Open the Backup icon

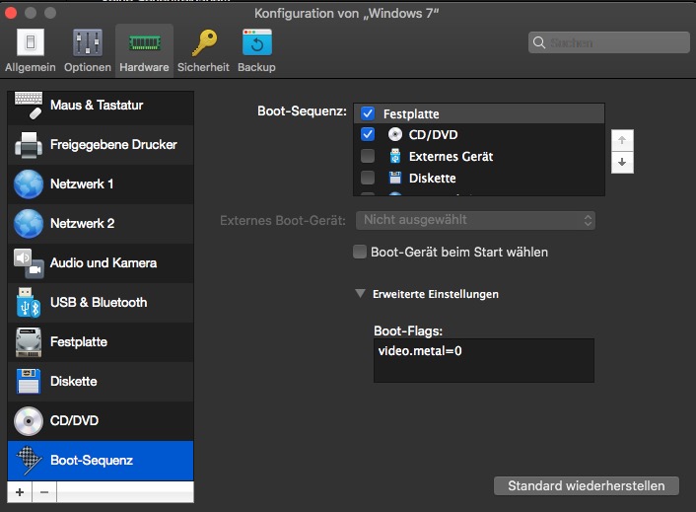point(257,42)
